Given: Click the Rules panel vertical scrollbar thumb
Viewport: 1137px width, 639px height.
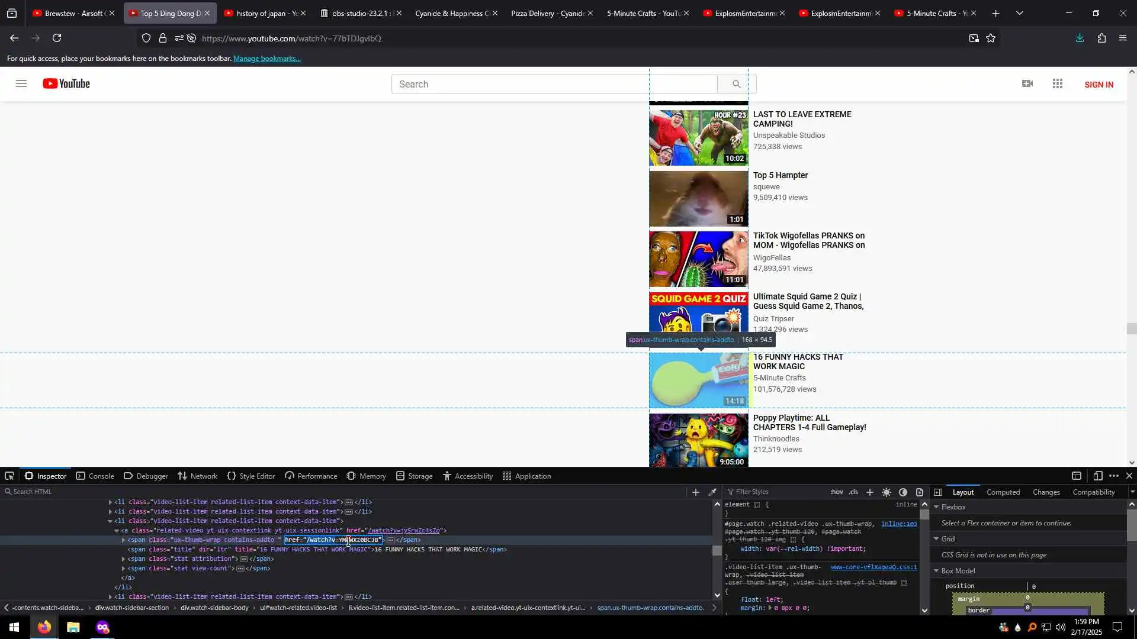Looking at the screenshot, I should click(x=924, y=514).
